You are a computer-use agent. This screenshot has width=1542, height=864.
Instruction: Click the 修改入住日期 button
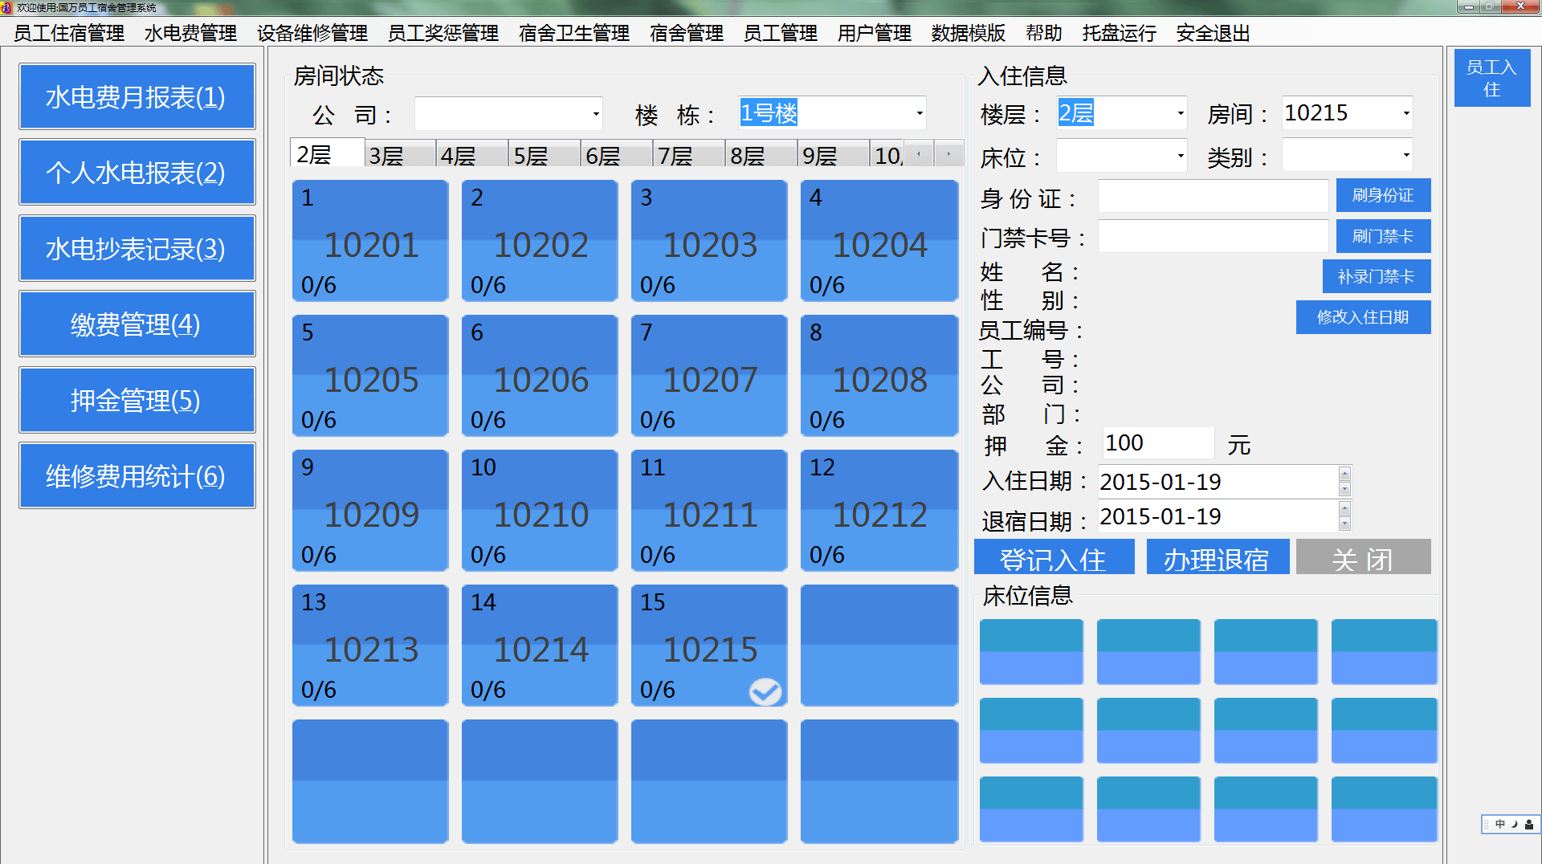coord(1362,317)
